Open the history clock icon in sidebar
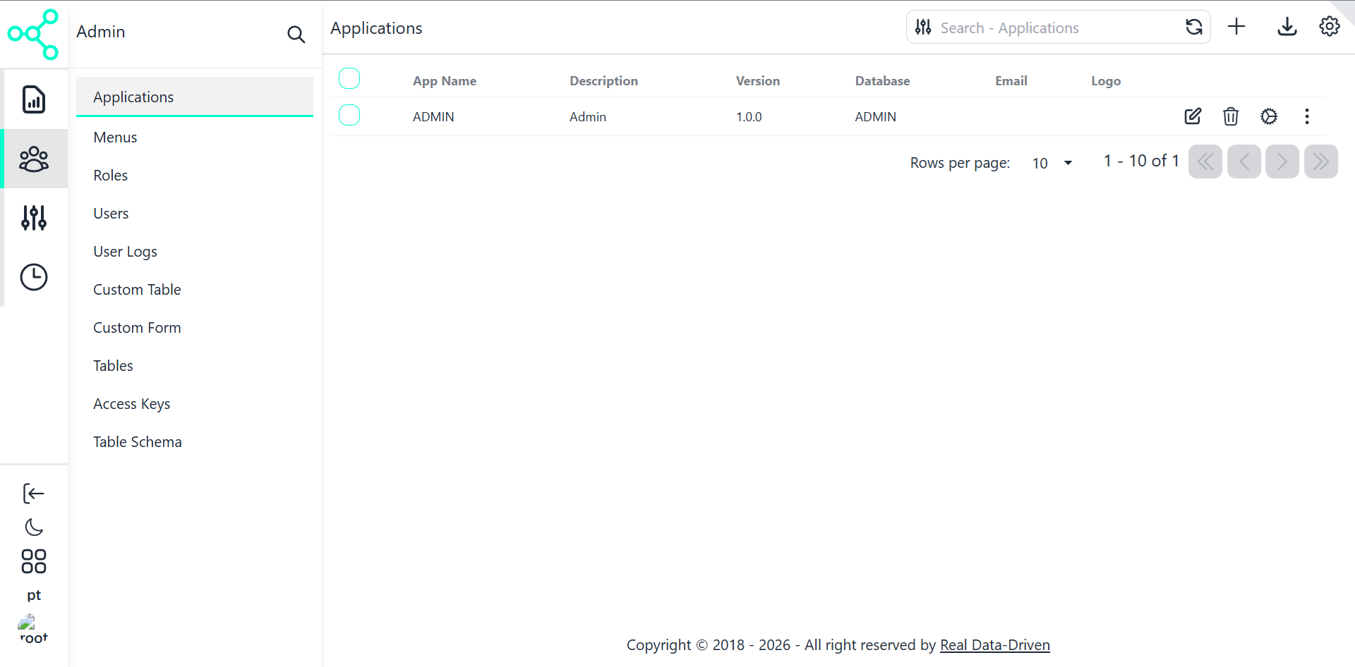1355x667 pixels. pos(34,277)
